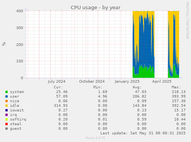Click system average value 47.03

tap(141, 92)
